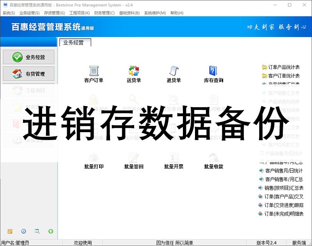312x246 pixels.
Task: Open the 存货管理(G) menu
Action: click(54, 13)
